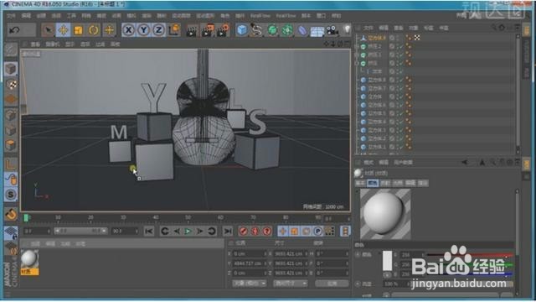Toggle parameter keyframe recording P button

pyautogui.click(x=317, y=232)
